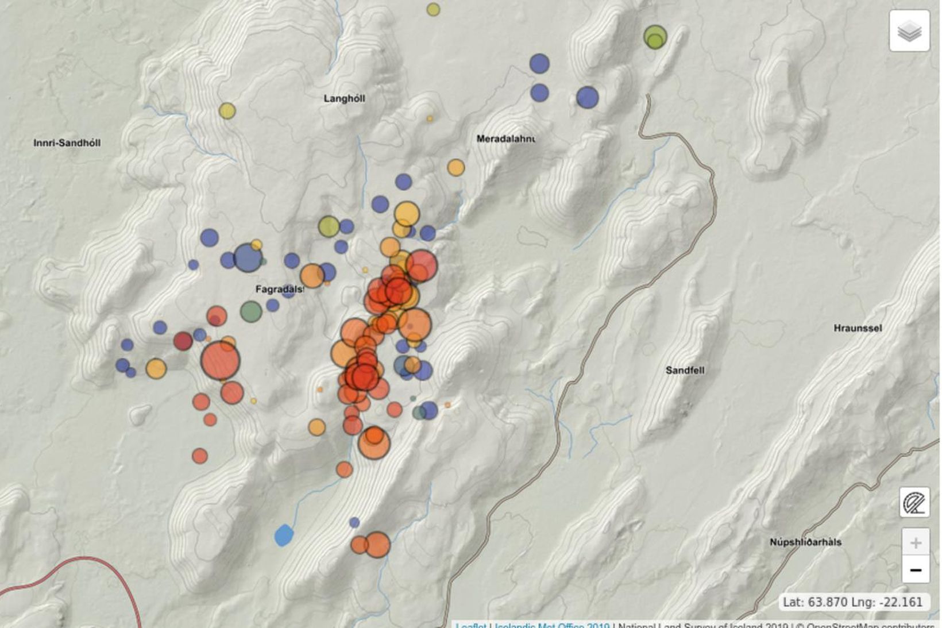Viewport: 942px width, 628px height.
Task: Click the olive-green marker north of the main cluster
Action: pos(329,226)
